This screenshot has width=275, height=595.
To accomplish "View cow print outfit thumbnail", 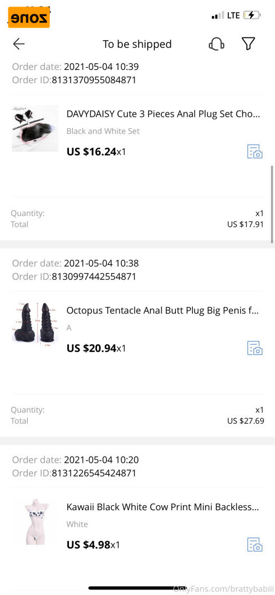I will [x=35, y=521].
